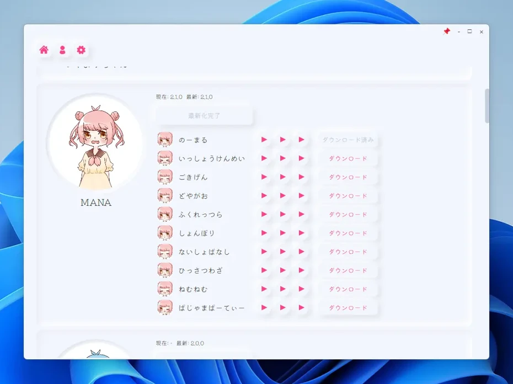Viewport: 513px width, 384px height.
Task: Click the MANA character name
Action: [x=96, y=202]
